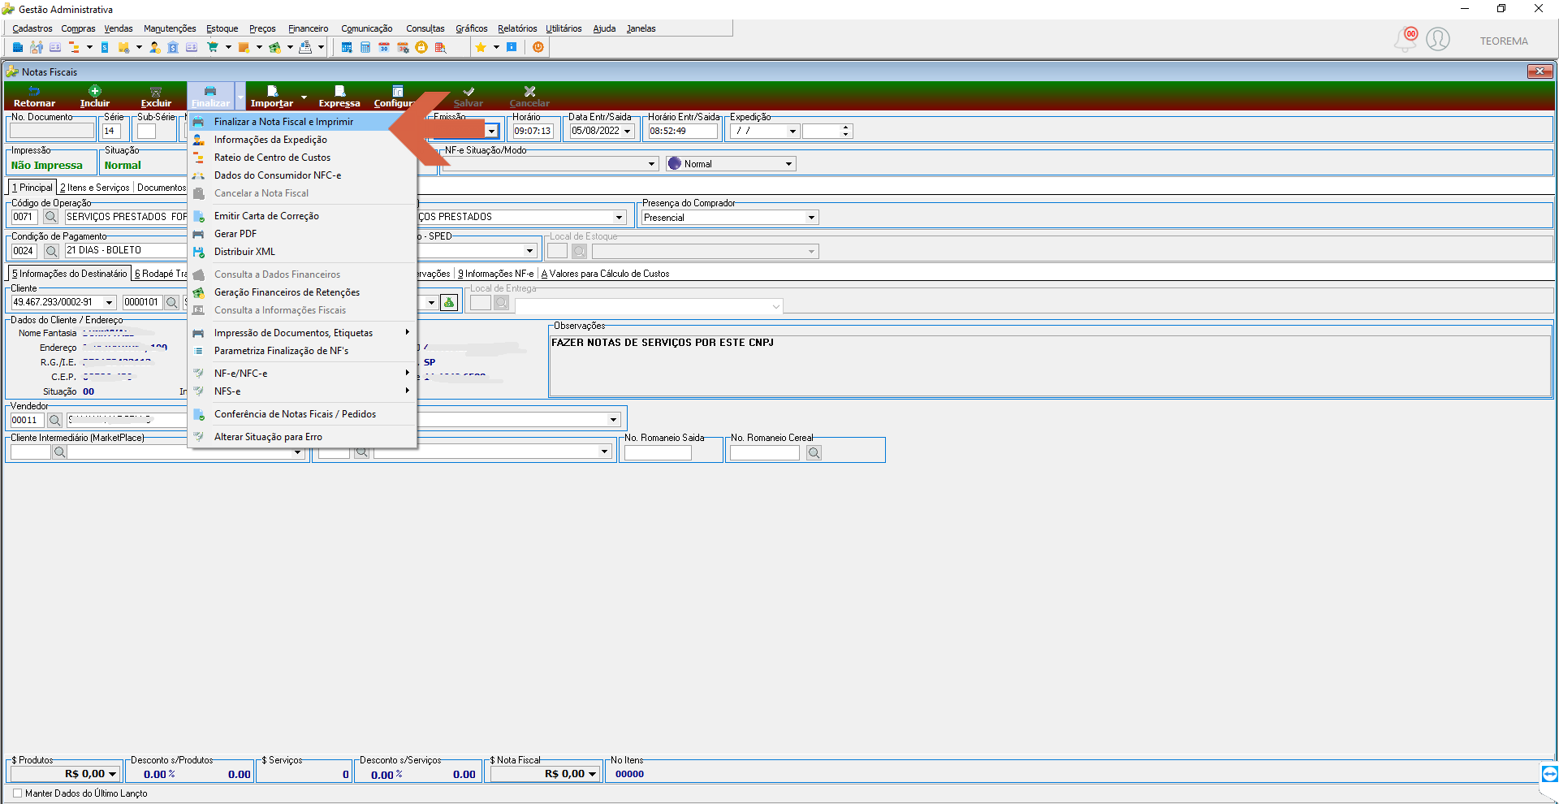Click the Série input field
1559x804 pixels.
(x=111, y=131)
